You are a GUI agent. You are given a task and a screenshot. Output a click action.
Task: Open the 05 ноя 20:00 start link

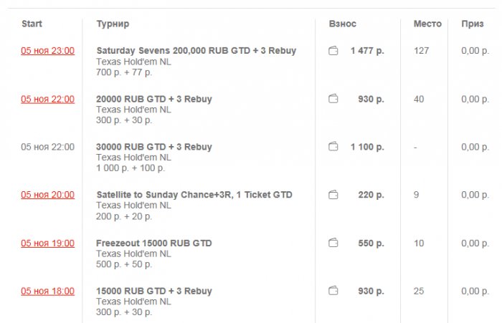click(x=47, y=195)
